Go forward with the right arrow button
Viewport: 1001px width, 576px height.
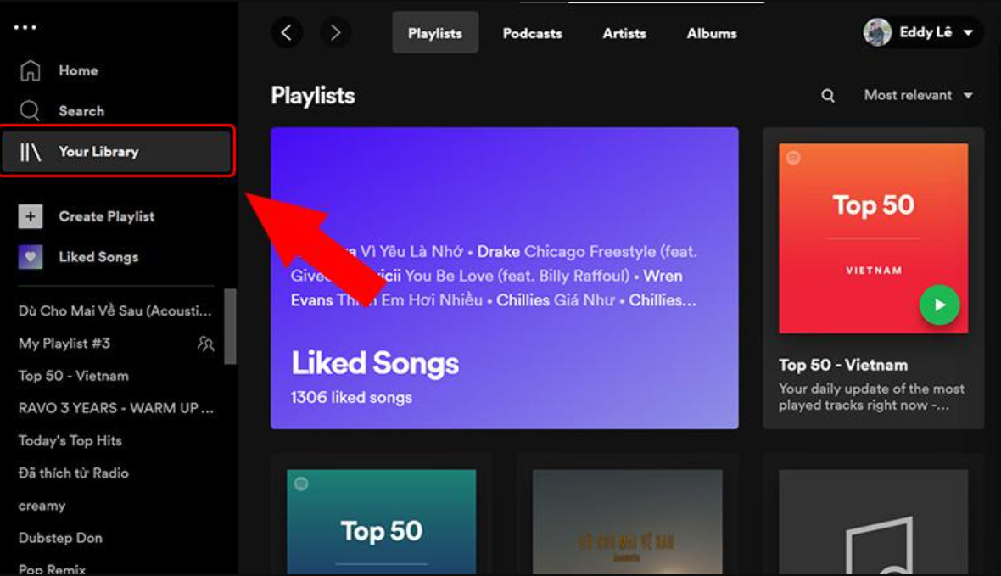(x=334, y=32)
